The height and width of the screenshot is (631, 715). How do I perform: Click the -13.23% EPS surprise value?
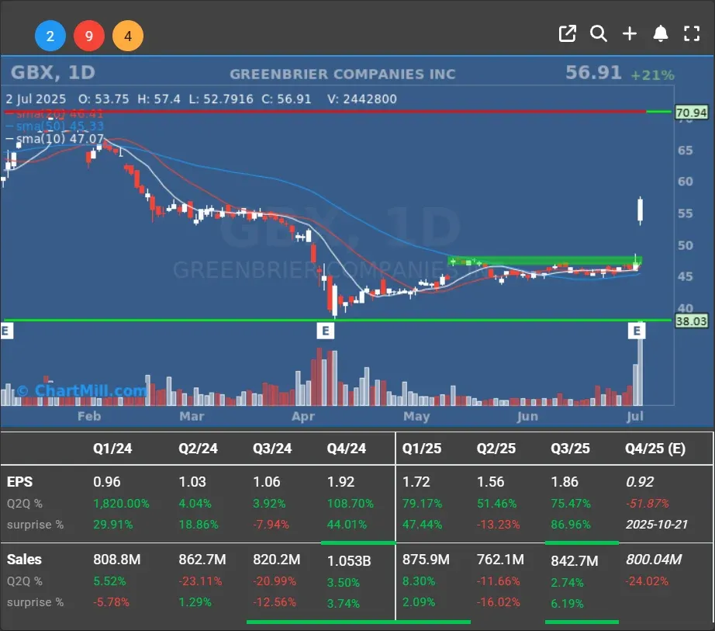pyautogui.click(x=498, y=525)
